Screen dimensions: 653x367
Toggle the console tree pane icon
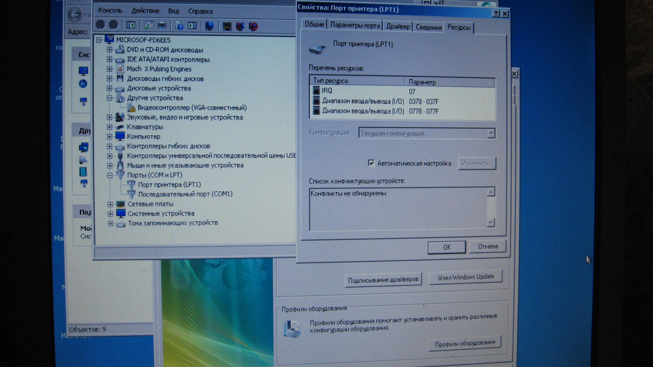131,25
